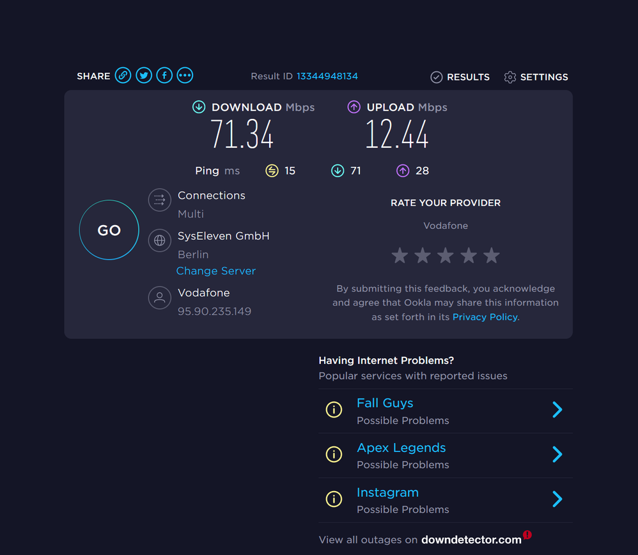Image resolution: width=638 pixels, height=555 pixels.
Task: Click the Change Server link
Action: (x=216, y=271)
